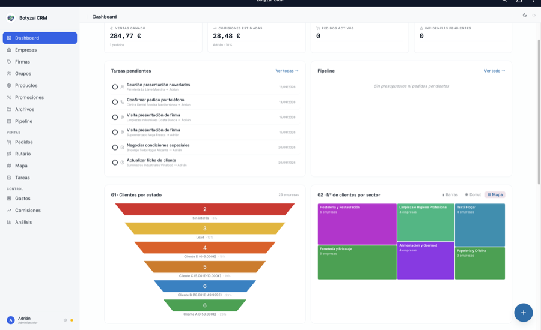
Task: Click the 13/09/2026 task date
Action: pyautogui.click(x=287, y=103)
